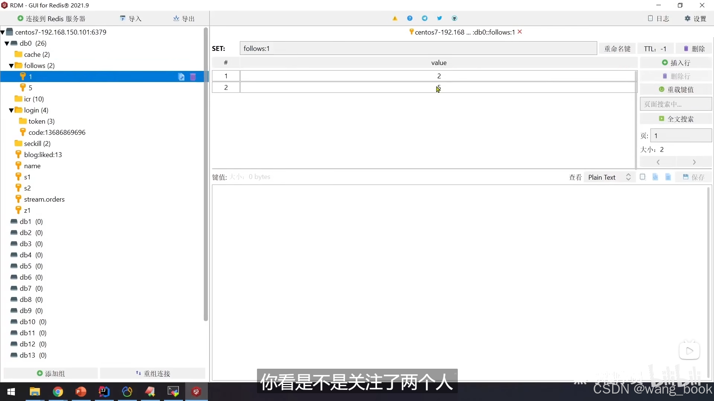Open 设置 settings
714x401 pixels.
695,19
